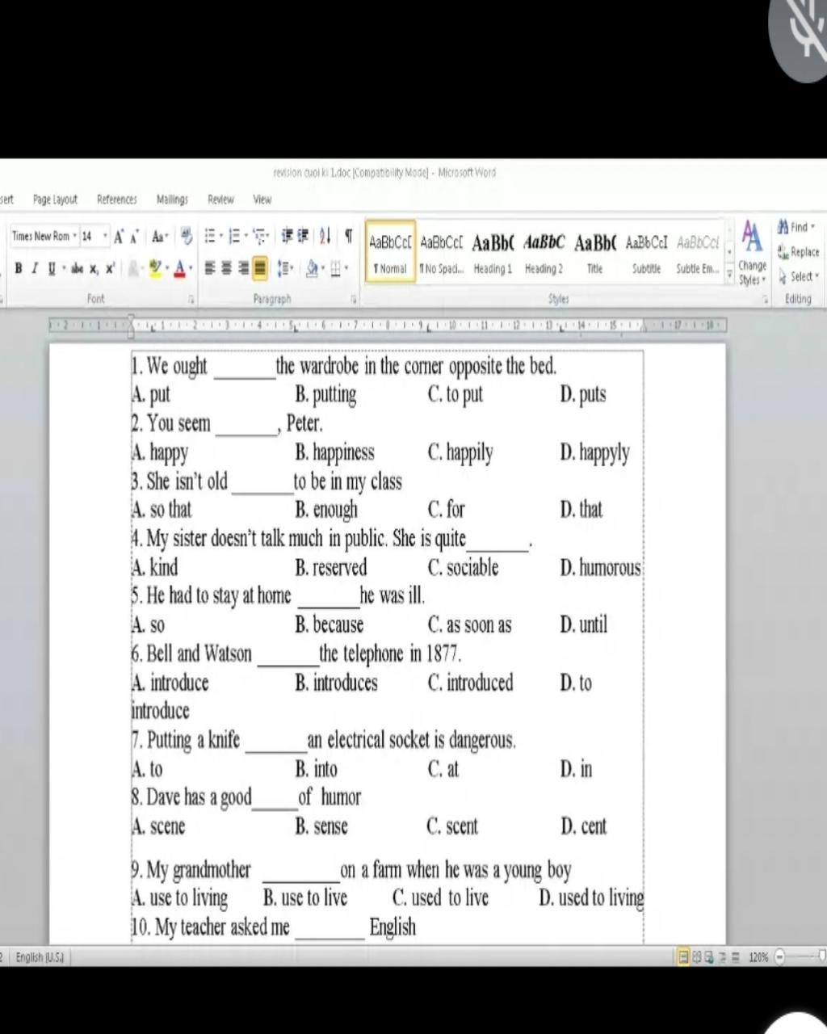Apply the red font color
This screenshot has height=1034, width=827.
(179, 268)
